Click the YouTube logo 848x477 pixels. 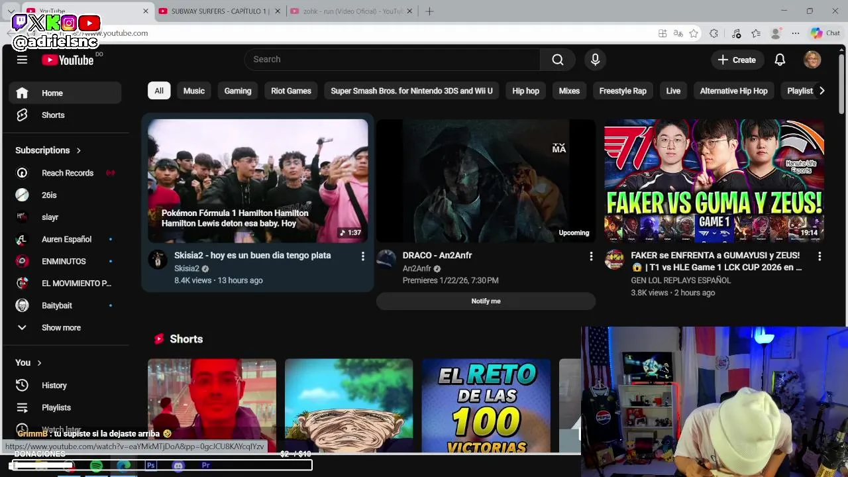(x=68, y=60)
